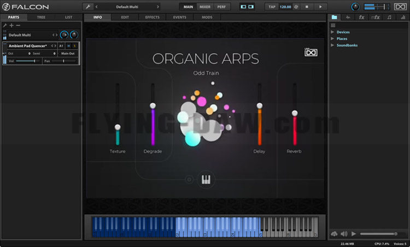Click Ambient Pad Quencer preset arrows
Image resolution: width=410 pixels, height=247 pixels.
coord(54,46)
